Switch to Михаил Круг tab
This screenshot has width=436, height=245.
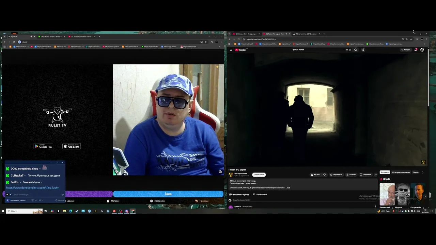coord(246,34)
